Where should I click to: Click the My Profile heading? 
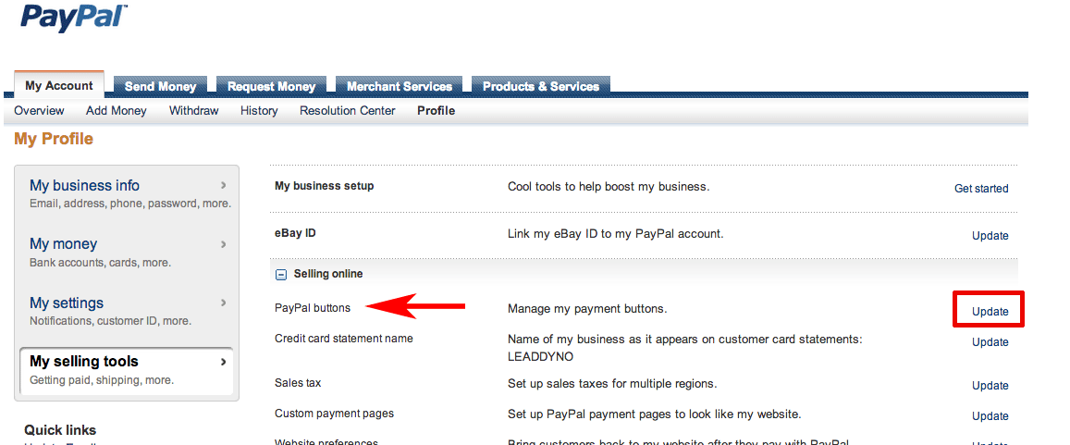point(54,139)
